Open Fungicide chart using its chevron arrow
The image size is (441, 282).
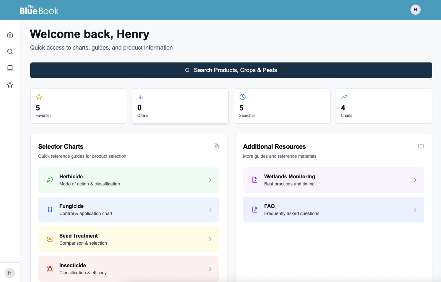[x=210, y=210]
